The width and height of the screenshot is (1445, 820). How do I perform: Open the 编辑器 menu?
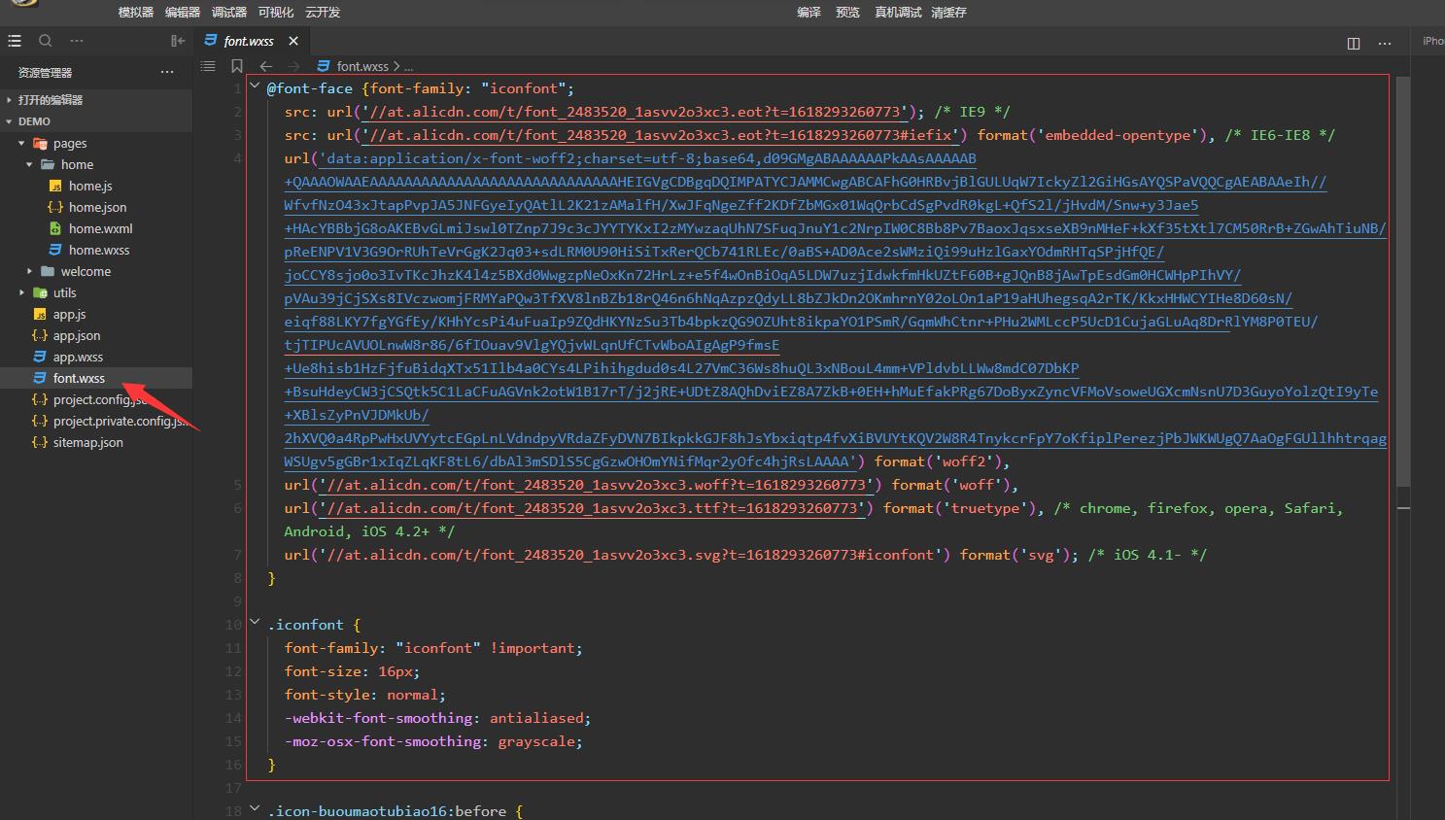(x=183, y=13)
